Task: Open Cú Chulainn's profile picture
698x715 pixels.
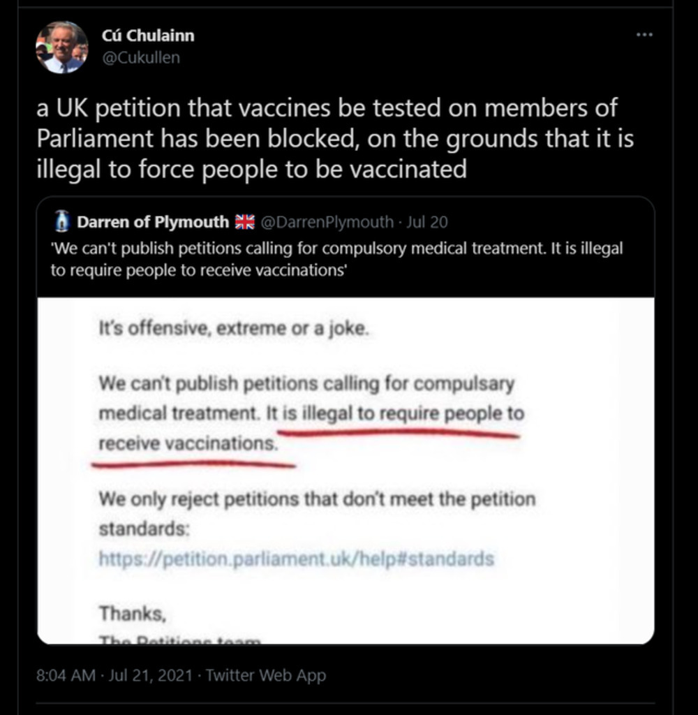Action: [61, 47]
